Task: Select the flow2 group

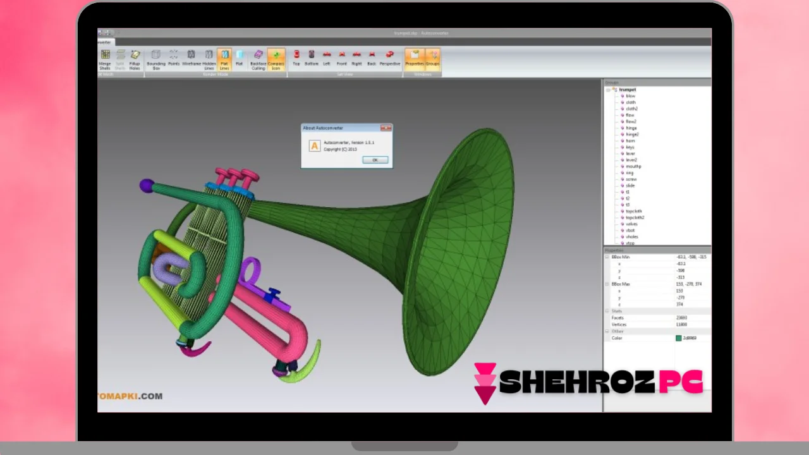Action: [631, 121]
